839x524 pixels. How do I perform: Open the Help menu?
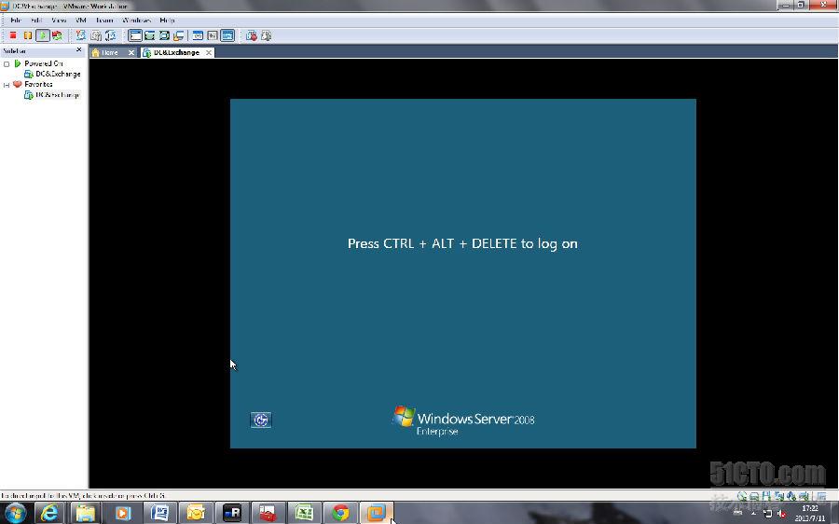(167, 20)
